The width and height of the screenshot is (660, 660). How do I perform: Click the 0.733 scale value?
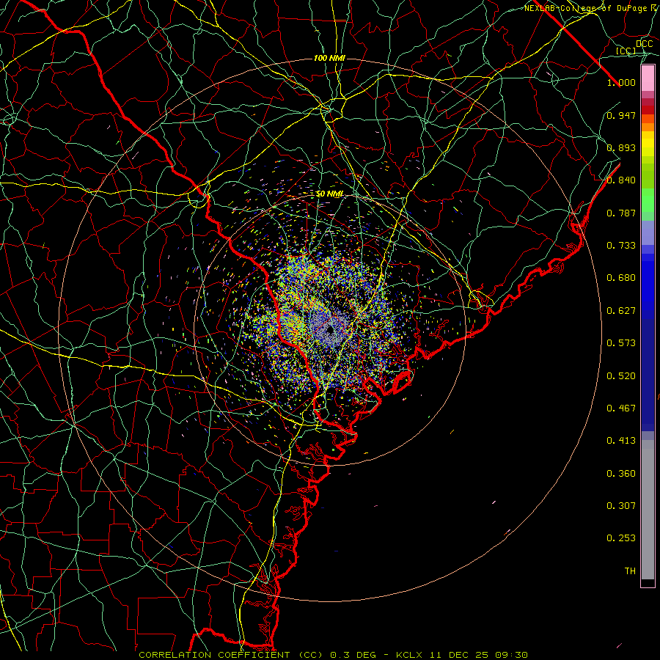click(x=621, y=246)
